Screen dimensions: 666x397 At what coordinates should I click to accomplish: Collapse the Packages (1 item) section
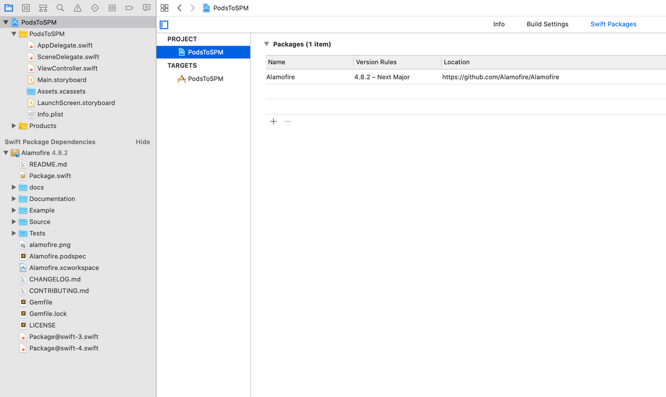click(x=267, y=44)
